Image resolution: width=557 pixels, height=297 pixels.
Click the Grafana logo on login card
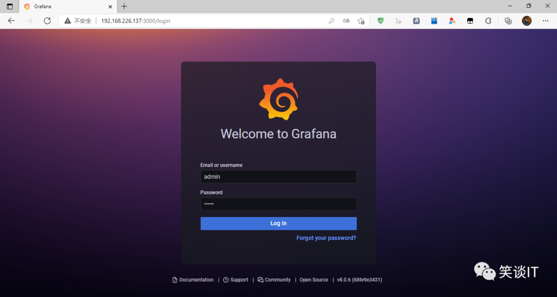pyautogui.click(x=278, y=99)
